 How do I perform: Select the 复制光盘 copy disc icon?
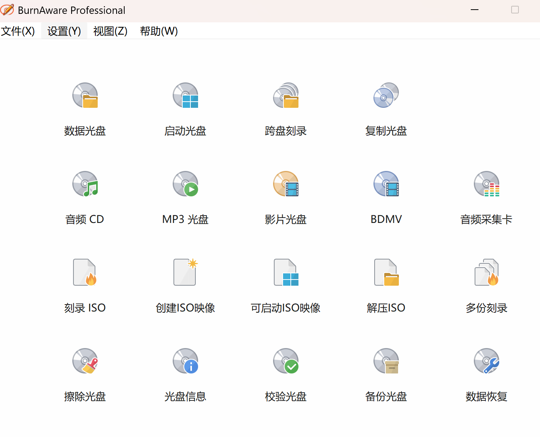pos(386,95)
